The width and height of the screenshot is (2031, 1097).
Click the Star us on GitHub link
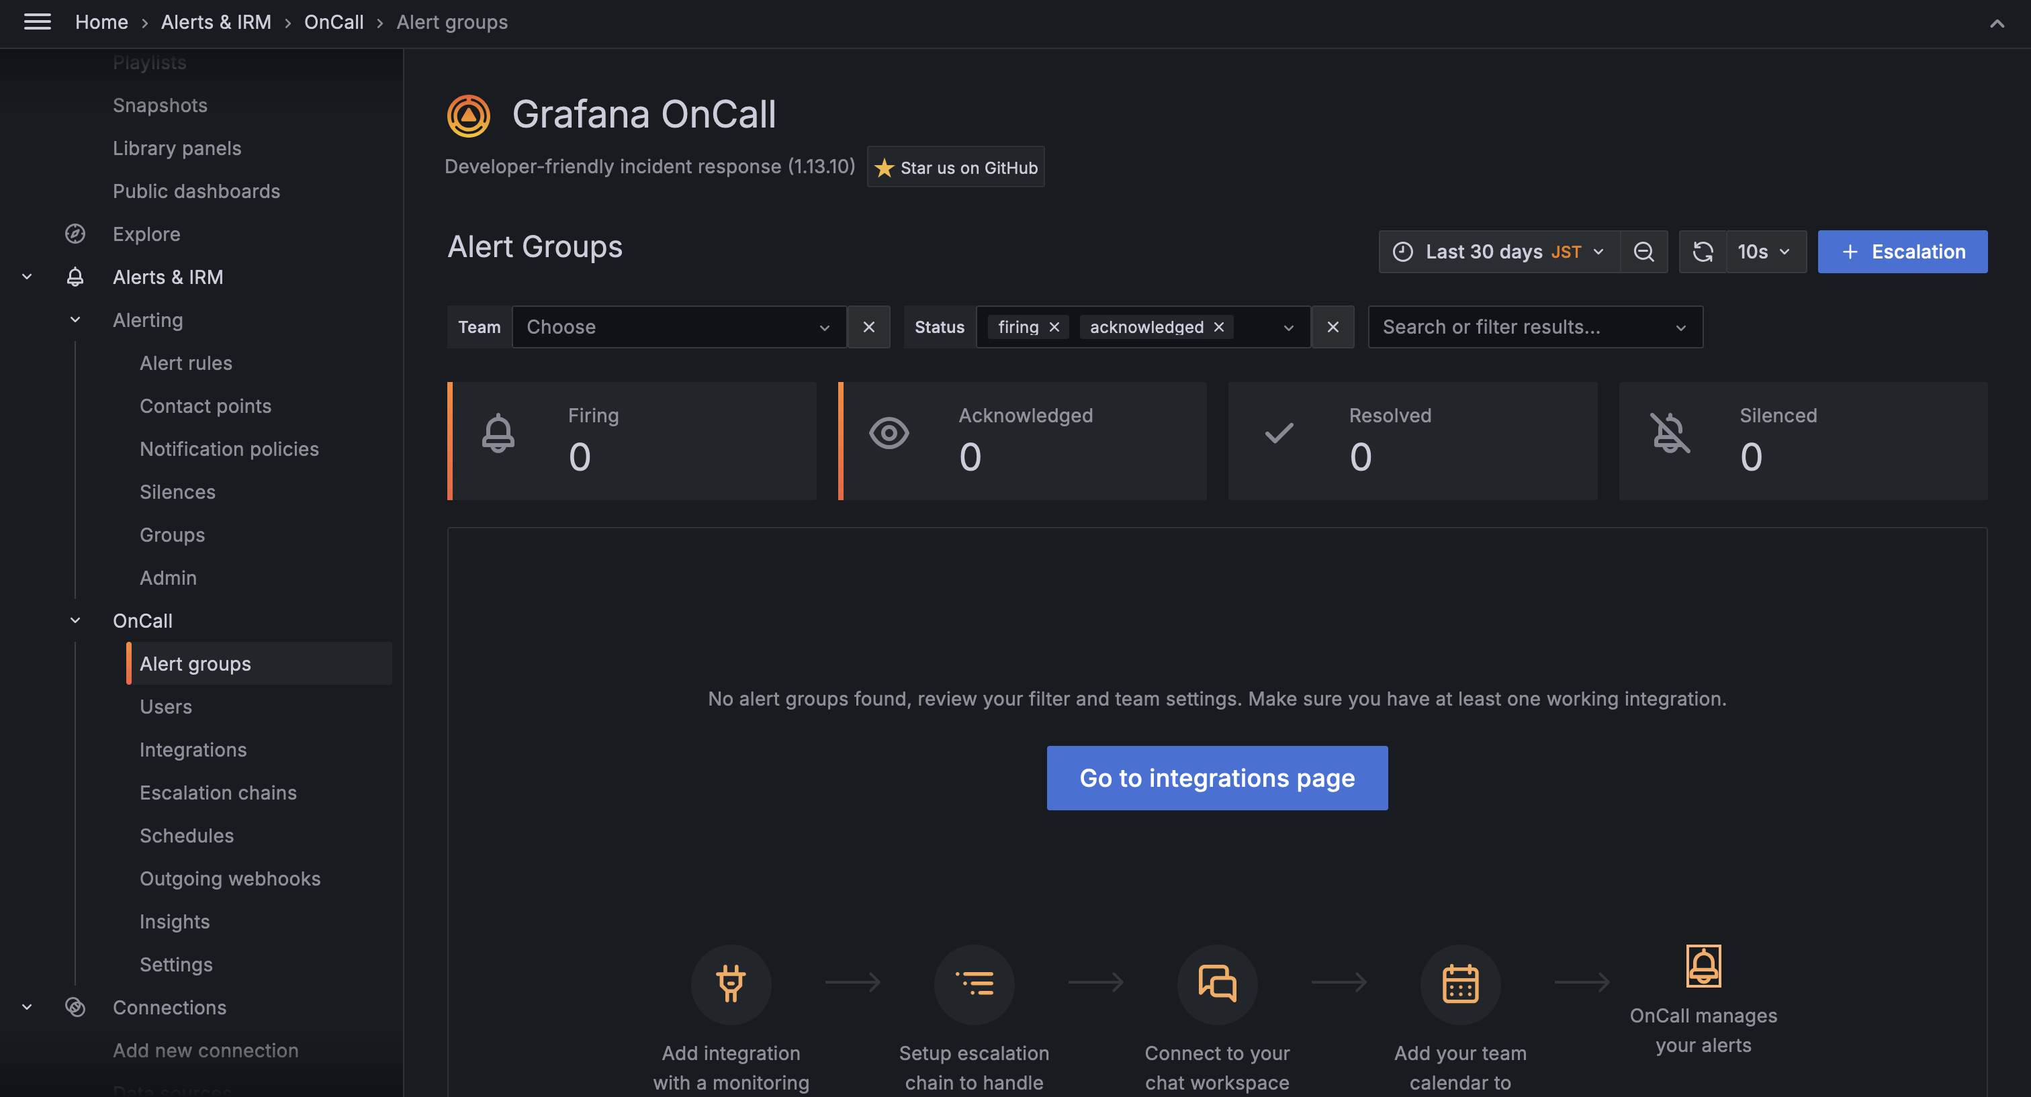pos(956,167)
